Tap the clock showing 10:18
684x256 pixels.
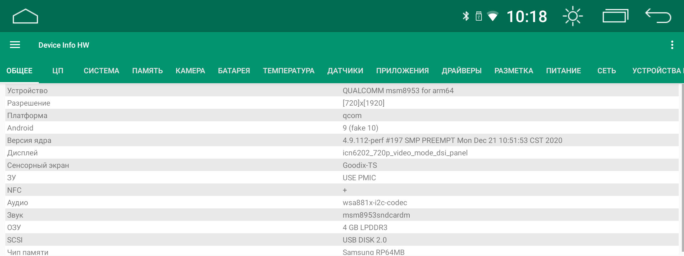527,16
